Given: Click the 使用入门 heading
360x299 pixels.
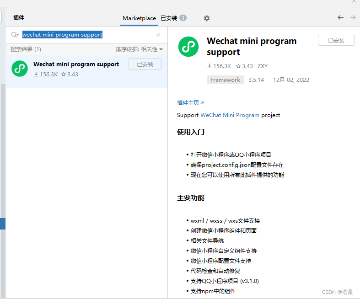Looking at the screenshot, I should pos(191,132).
